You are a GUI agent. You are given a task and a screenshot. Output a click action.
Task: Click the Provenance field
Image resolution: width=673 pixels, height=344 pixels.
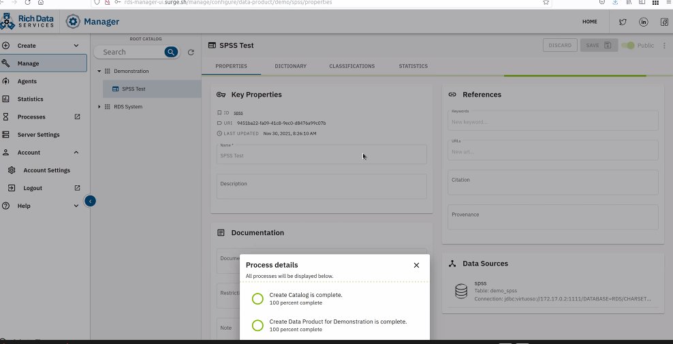click(553, 217)
